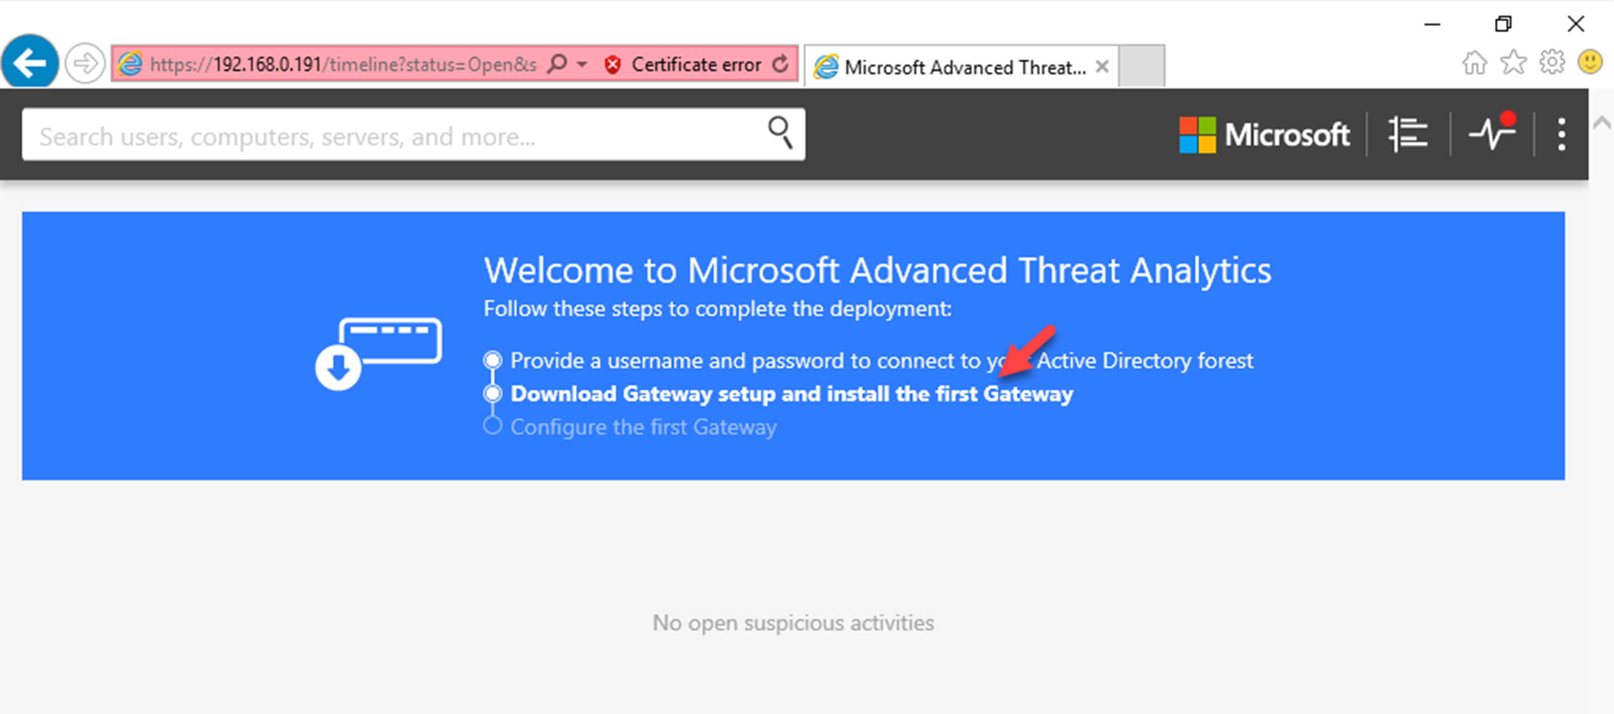Open the ATA timeline list icon
1614x714 pixels.
click(x=1407, y=134)
